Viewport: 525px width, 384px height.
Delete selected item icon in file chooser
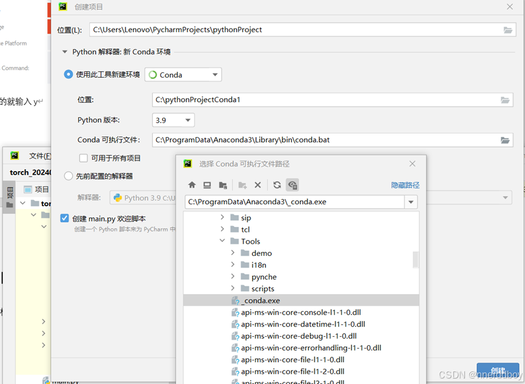(x=257, y=185)
